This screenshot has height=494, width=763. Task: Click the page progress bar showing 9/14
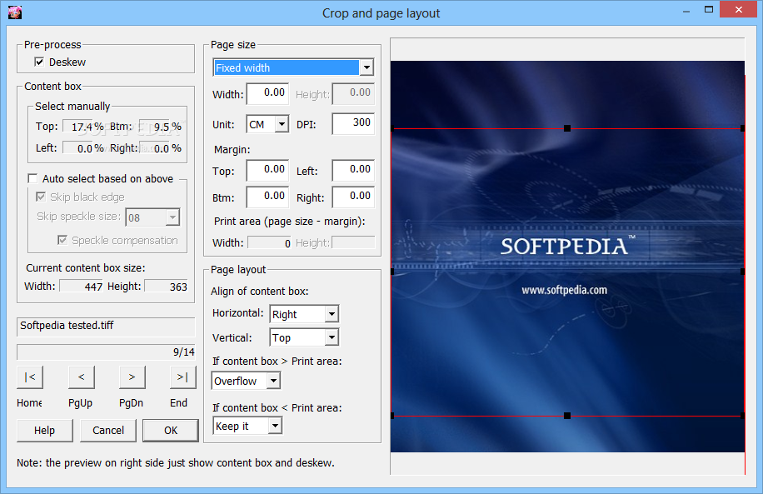(106, 352)
